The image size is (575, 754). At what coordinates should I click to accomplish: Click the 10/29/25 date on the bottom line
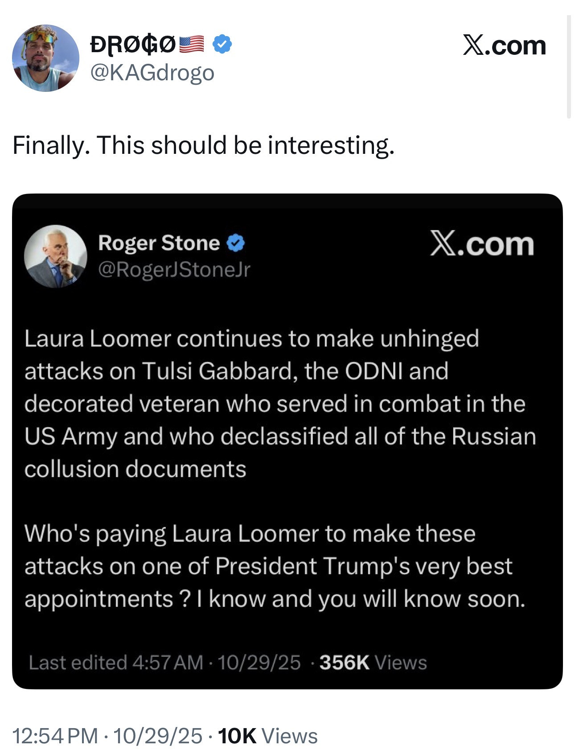158,736
